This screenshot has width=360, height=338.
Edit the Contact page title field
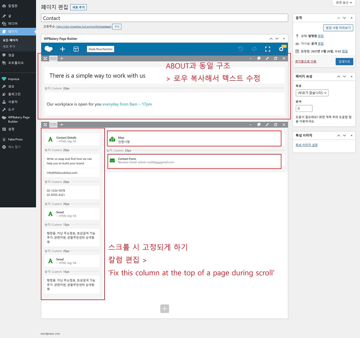coord(165,18)
